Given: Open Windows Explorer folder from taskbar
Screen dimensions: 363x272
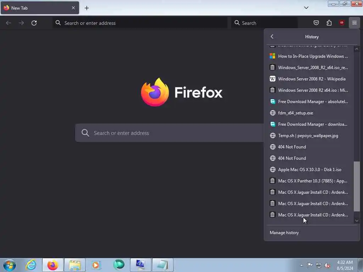Looking at the screenshot, I should click(75, 265).
